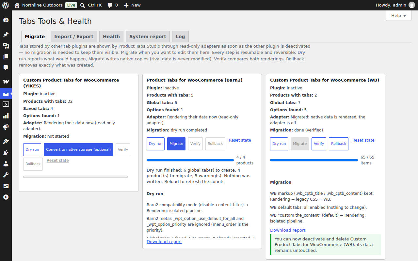The image size is (418, 261).
Task: Click Rollback in the Barn2 card
Action: pos(215,144)
